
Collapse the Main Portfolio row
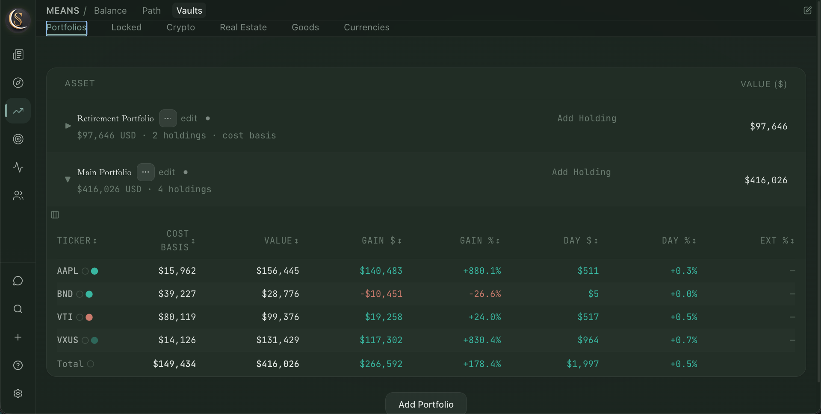(x=68, y=179)
